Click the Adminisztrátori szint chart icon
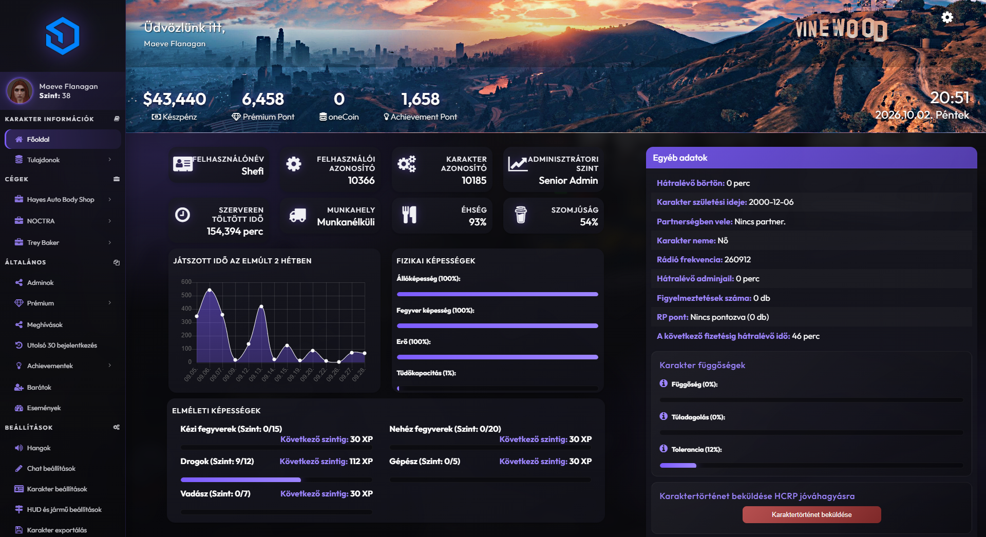The image size is (986, 537). 518,164
